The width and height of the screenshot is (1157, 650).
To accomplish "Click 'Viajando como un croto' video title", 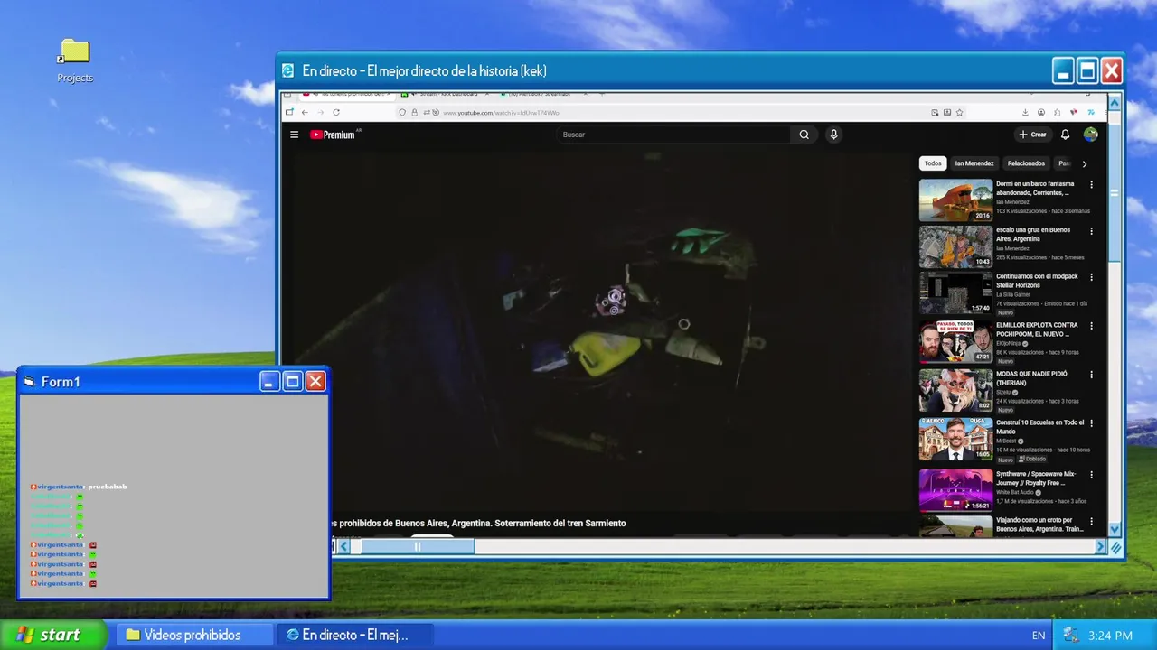I will 1039,525.
